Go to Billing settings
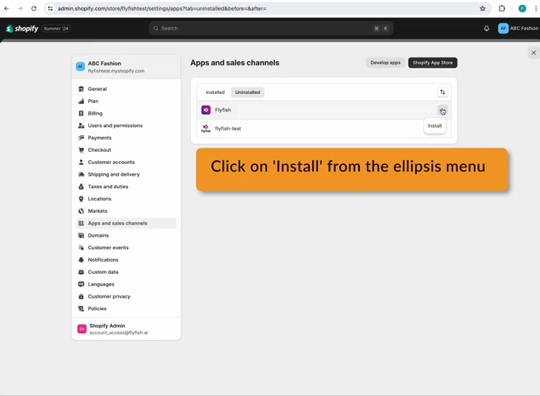Image resolution: width=540 pixels, height=396 pixels. (x=95, y=113)
